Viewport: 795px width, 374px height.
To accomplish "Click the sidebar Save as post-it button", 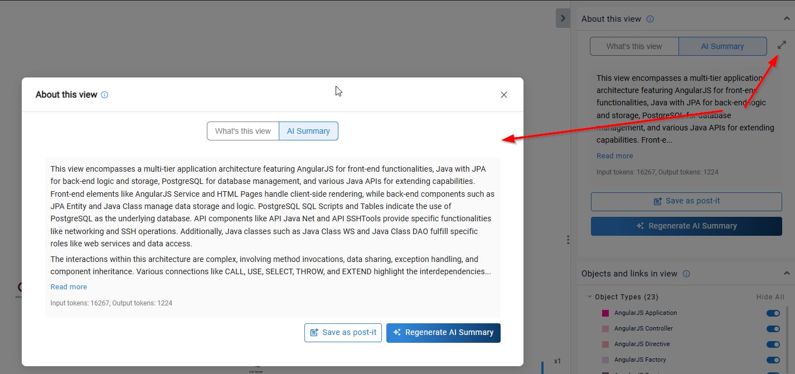I will (686, 201).
